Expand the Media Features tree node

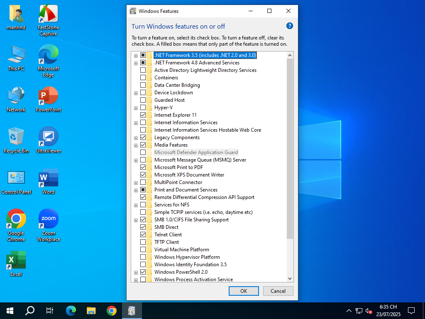(136, 145)
